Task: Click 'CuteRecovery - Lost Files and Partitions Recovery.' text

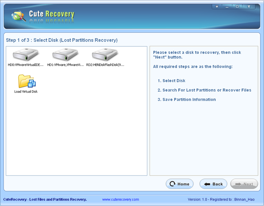Action: 45,199
